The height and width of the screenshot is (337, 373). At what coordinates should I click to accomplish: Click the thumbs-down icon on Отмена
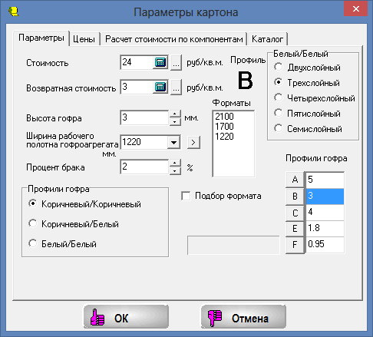pyautogui.click(x=215, y=318)
